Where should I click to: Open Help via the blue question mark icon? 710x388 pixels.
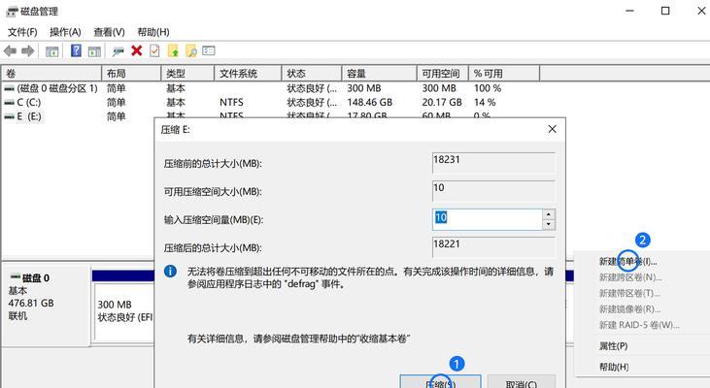pyautogui.click(x=76, y=50)
